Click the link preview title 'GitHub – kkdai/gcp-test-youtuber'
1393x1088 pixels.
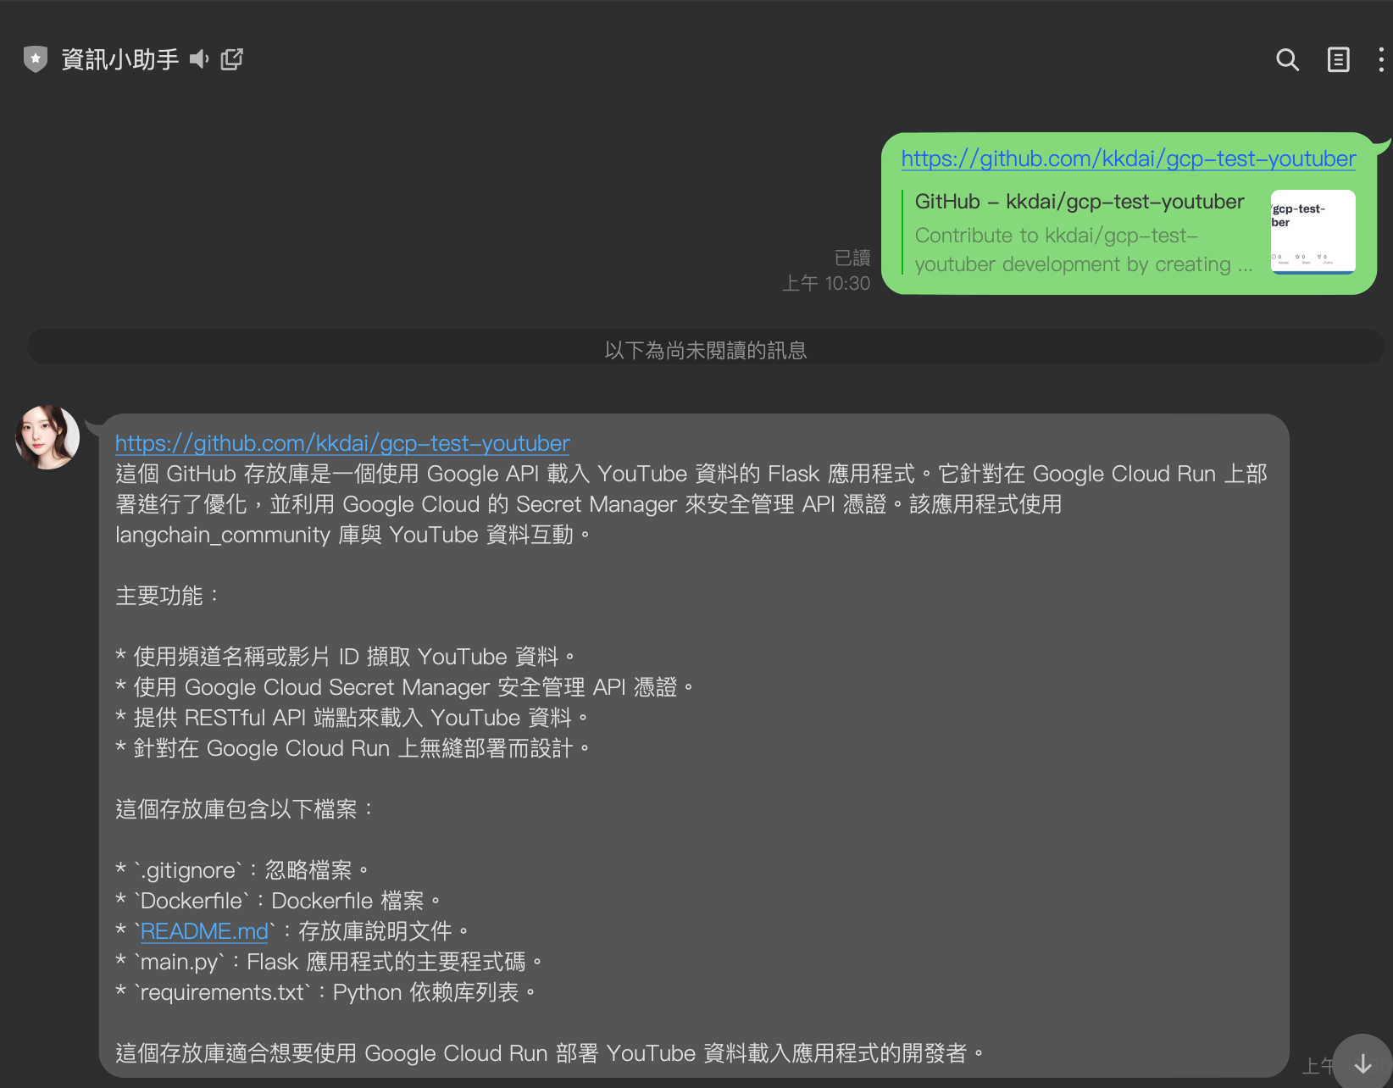[1079, 202]
